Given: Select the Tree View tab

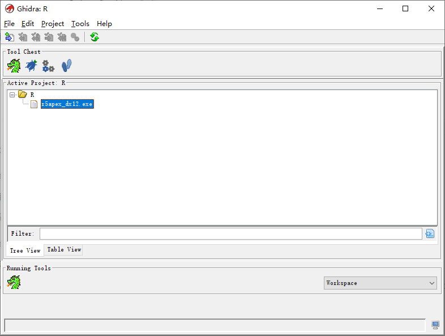Looking at the screenshot, I should coord(25,250).
